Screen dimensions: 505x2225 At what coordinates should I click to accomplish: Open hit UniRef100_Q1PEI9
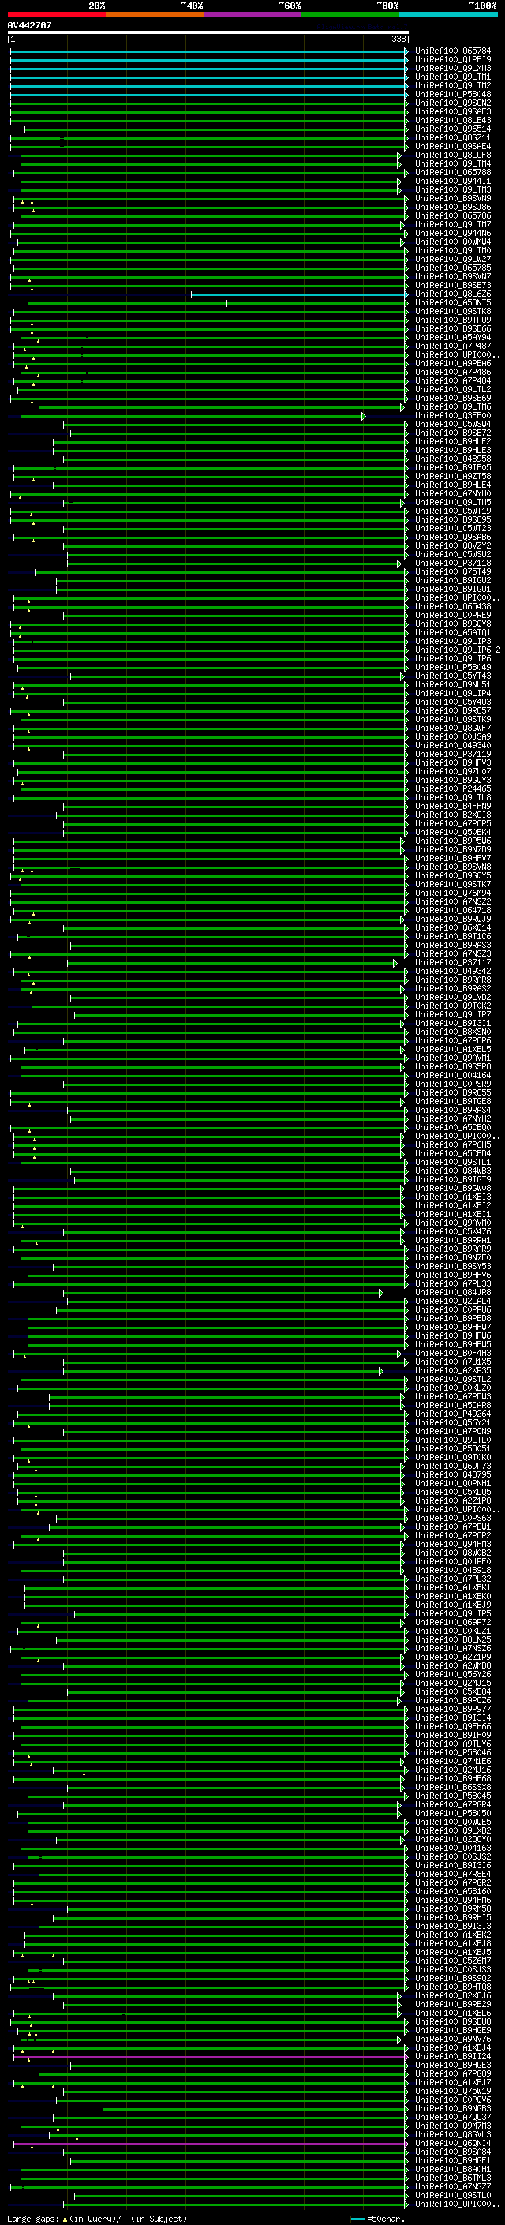[453, 60]
